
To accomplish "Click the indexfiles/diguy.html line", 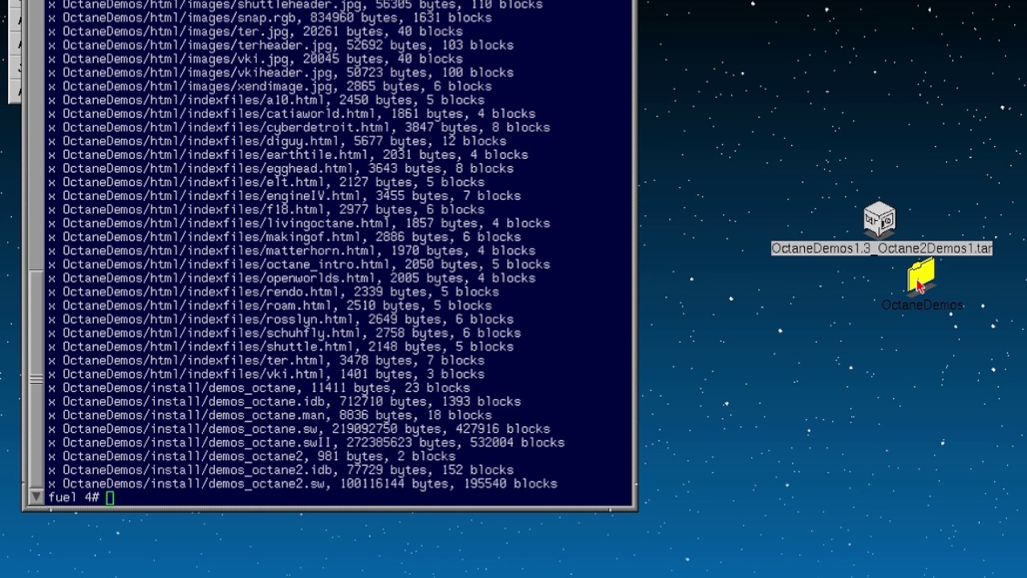I will (277, 143).
